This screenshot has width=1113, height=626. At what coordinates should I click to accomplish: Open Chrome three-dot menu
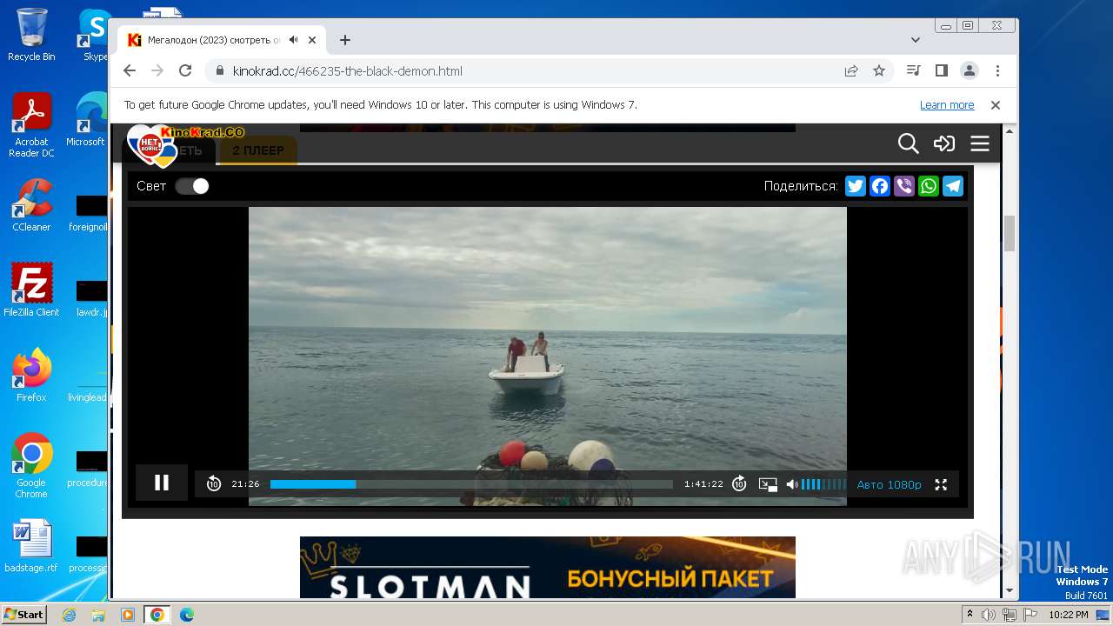[997, 71]
